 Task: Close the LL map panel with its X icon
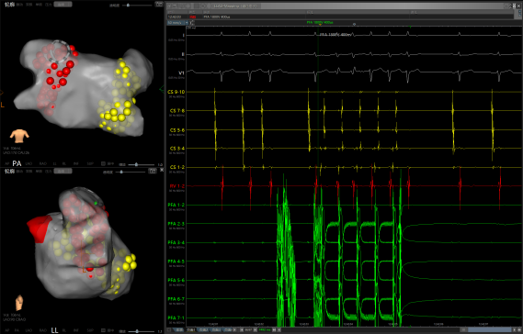point(162,170)
